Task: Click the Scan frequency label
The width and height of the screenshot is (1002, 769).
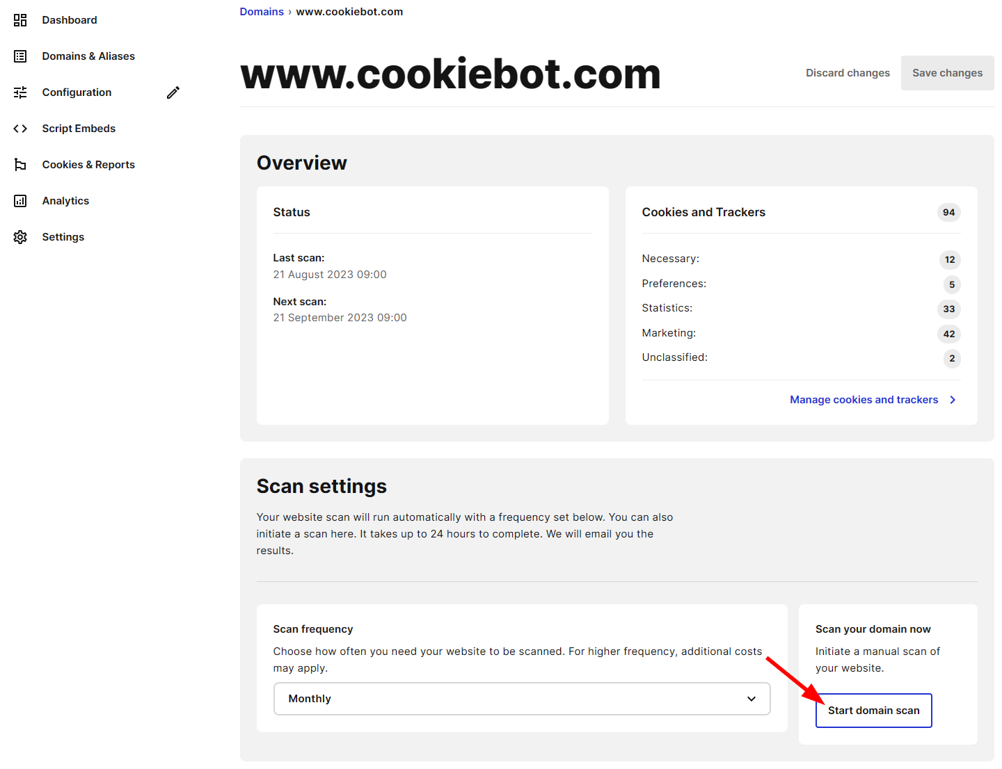Action: (x=313, y=629)
